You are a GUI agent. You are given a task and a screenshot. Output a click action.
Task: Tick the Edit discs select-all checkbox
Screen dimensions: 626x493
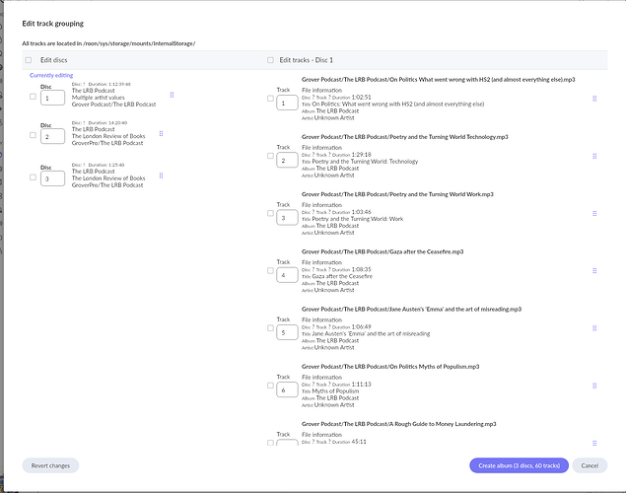(29, 60)
